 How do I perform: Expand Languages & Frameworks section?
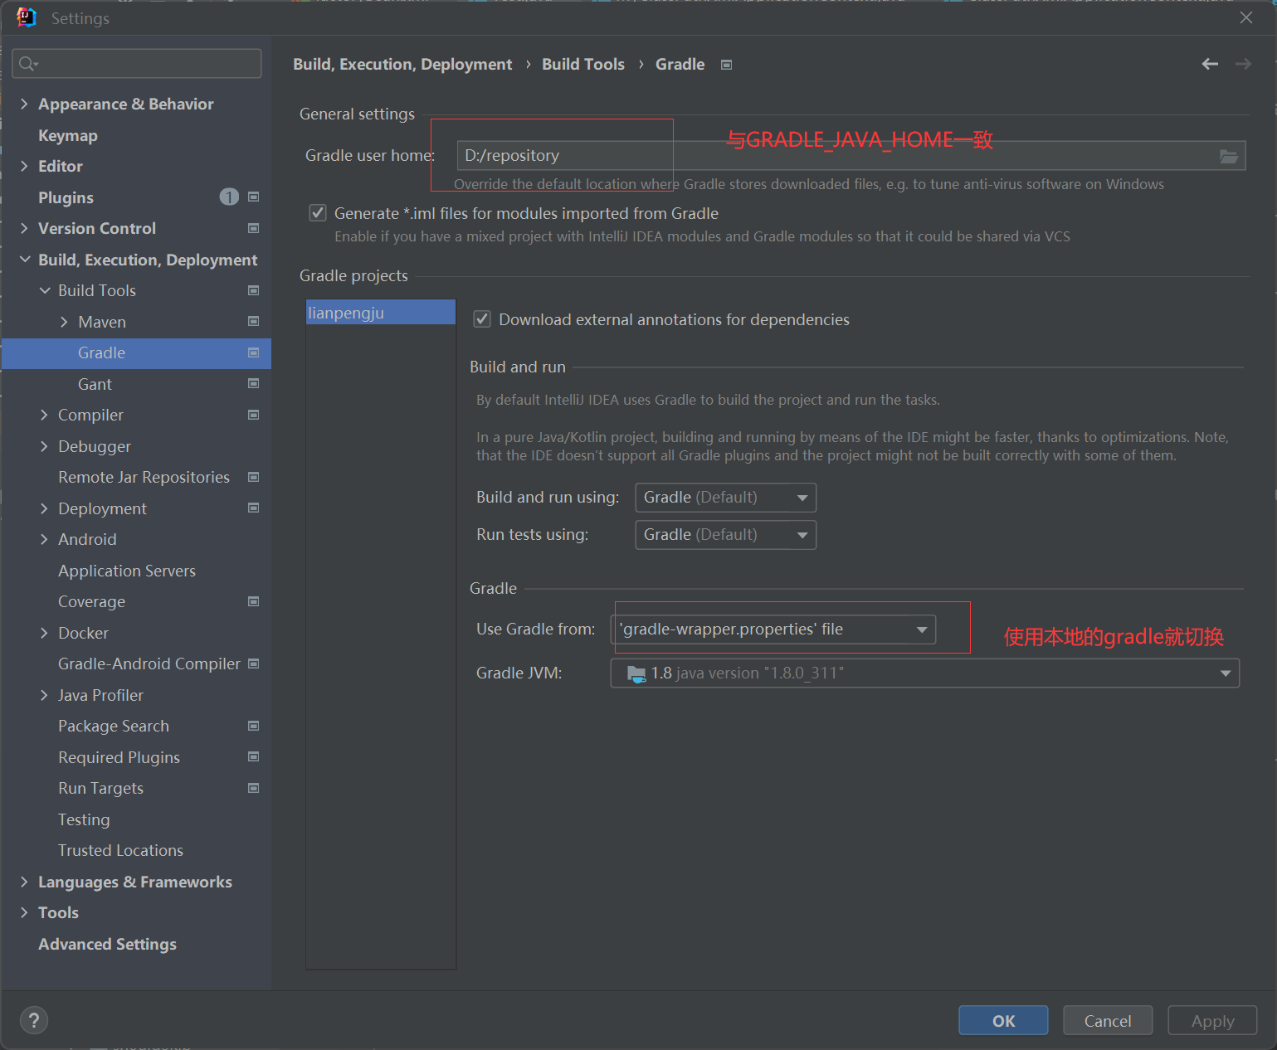(x=24, y=882)
